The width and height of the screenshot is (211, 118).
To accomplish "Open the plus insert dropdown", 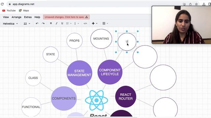I will (95, 23).
